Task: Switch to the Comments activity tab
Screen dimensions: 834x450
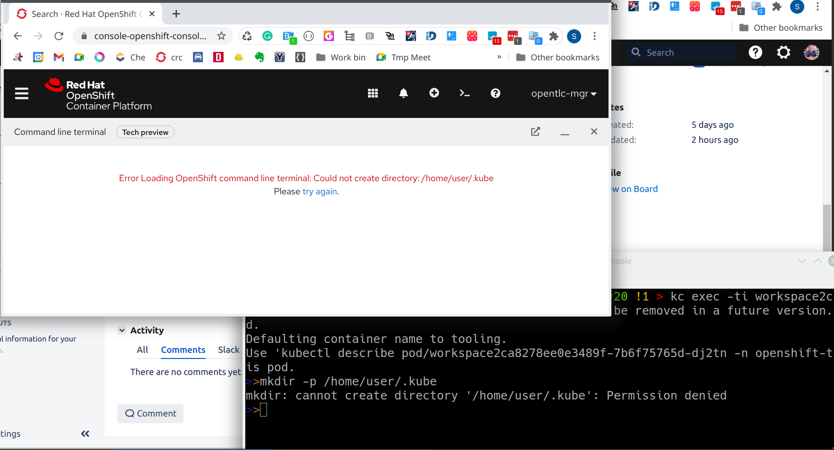Action: [183, 350]
